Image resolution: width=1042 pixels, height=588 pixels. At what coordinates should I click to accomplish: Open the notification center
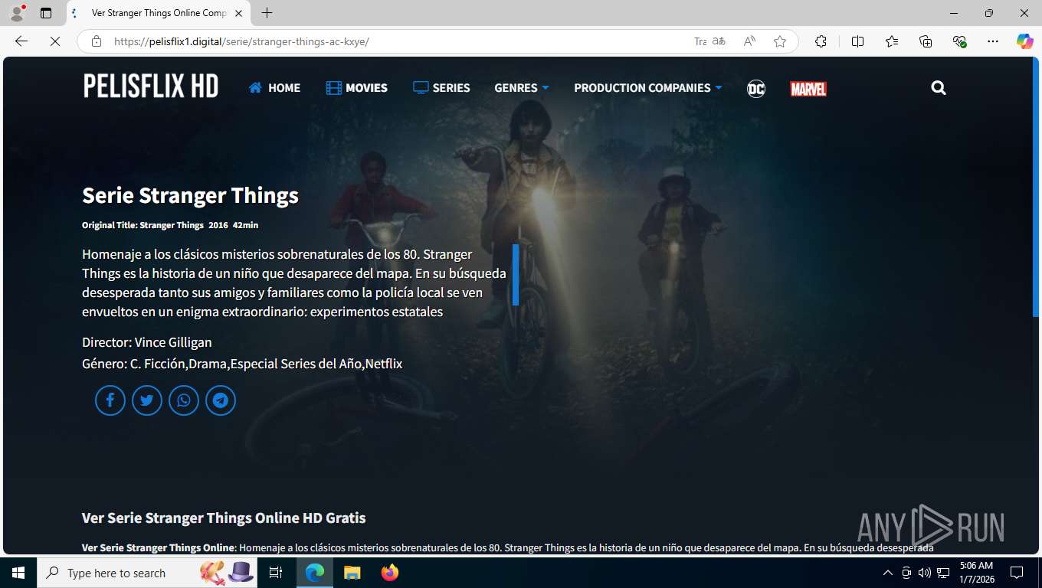(1017, 573)
